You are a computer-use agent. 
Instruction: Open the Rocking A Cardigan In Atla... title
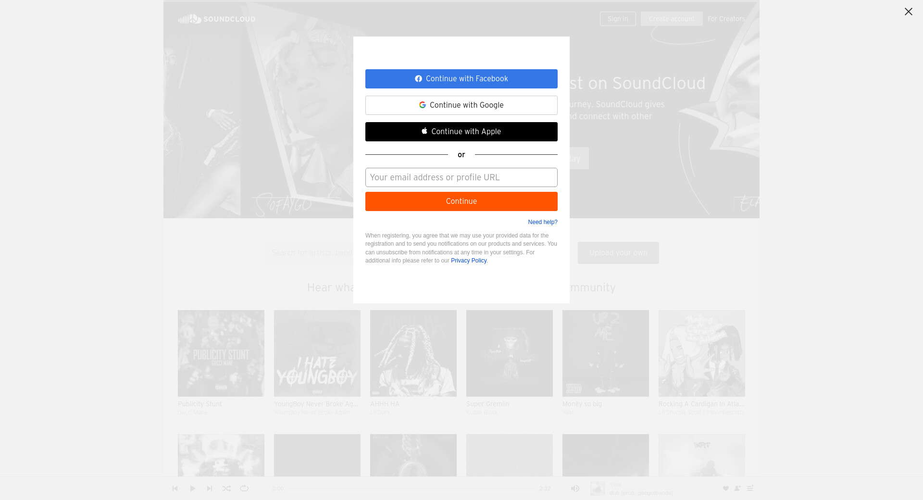point(701,404)
